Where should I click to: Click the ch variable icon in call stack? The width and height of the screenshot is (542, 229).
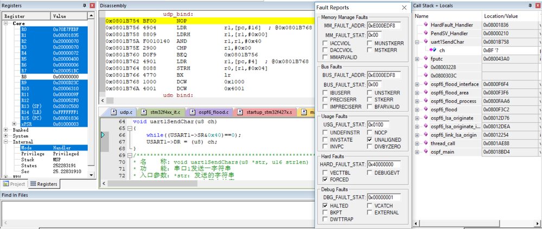[x=433, y=50]
